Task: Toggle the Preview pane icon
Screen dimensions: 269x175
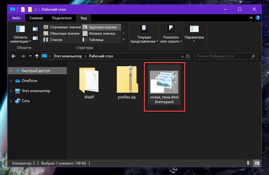Action: [35, 29]
